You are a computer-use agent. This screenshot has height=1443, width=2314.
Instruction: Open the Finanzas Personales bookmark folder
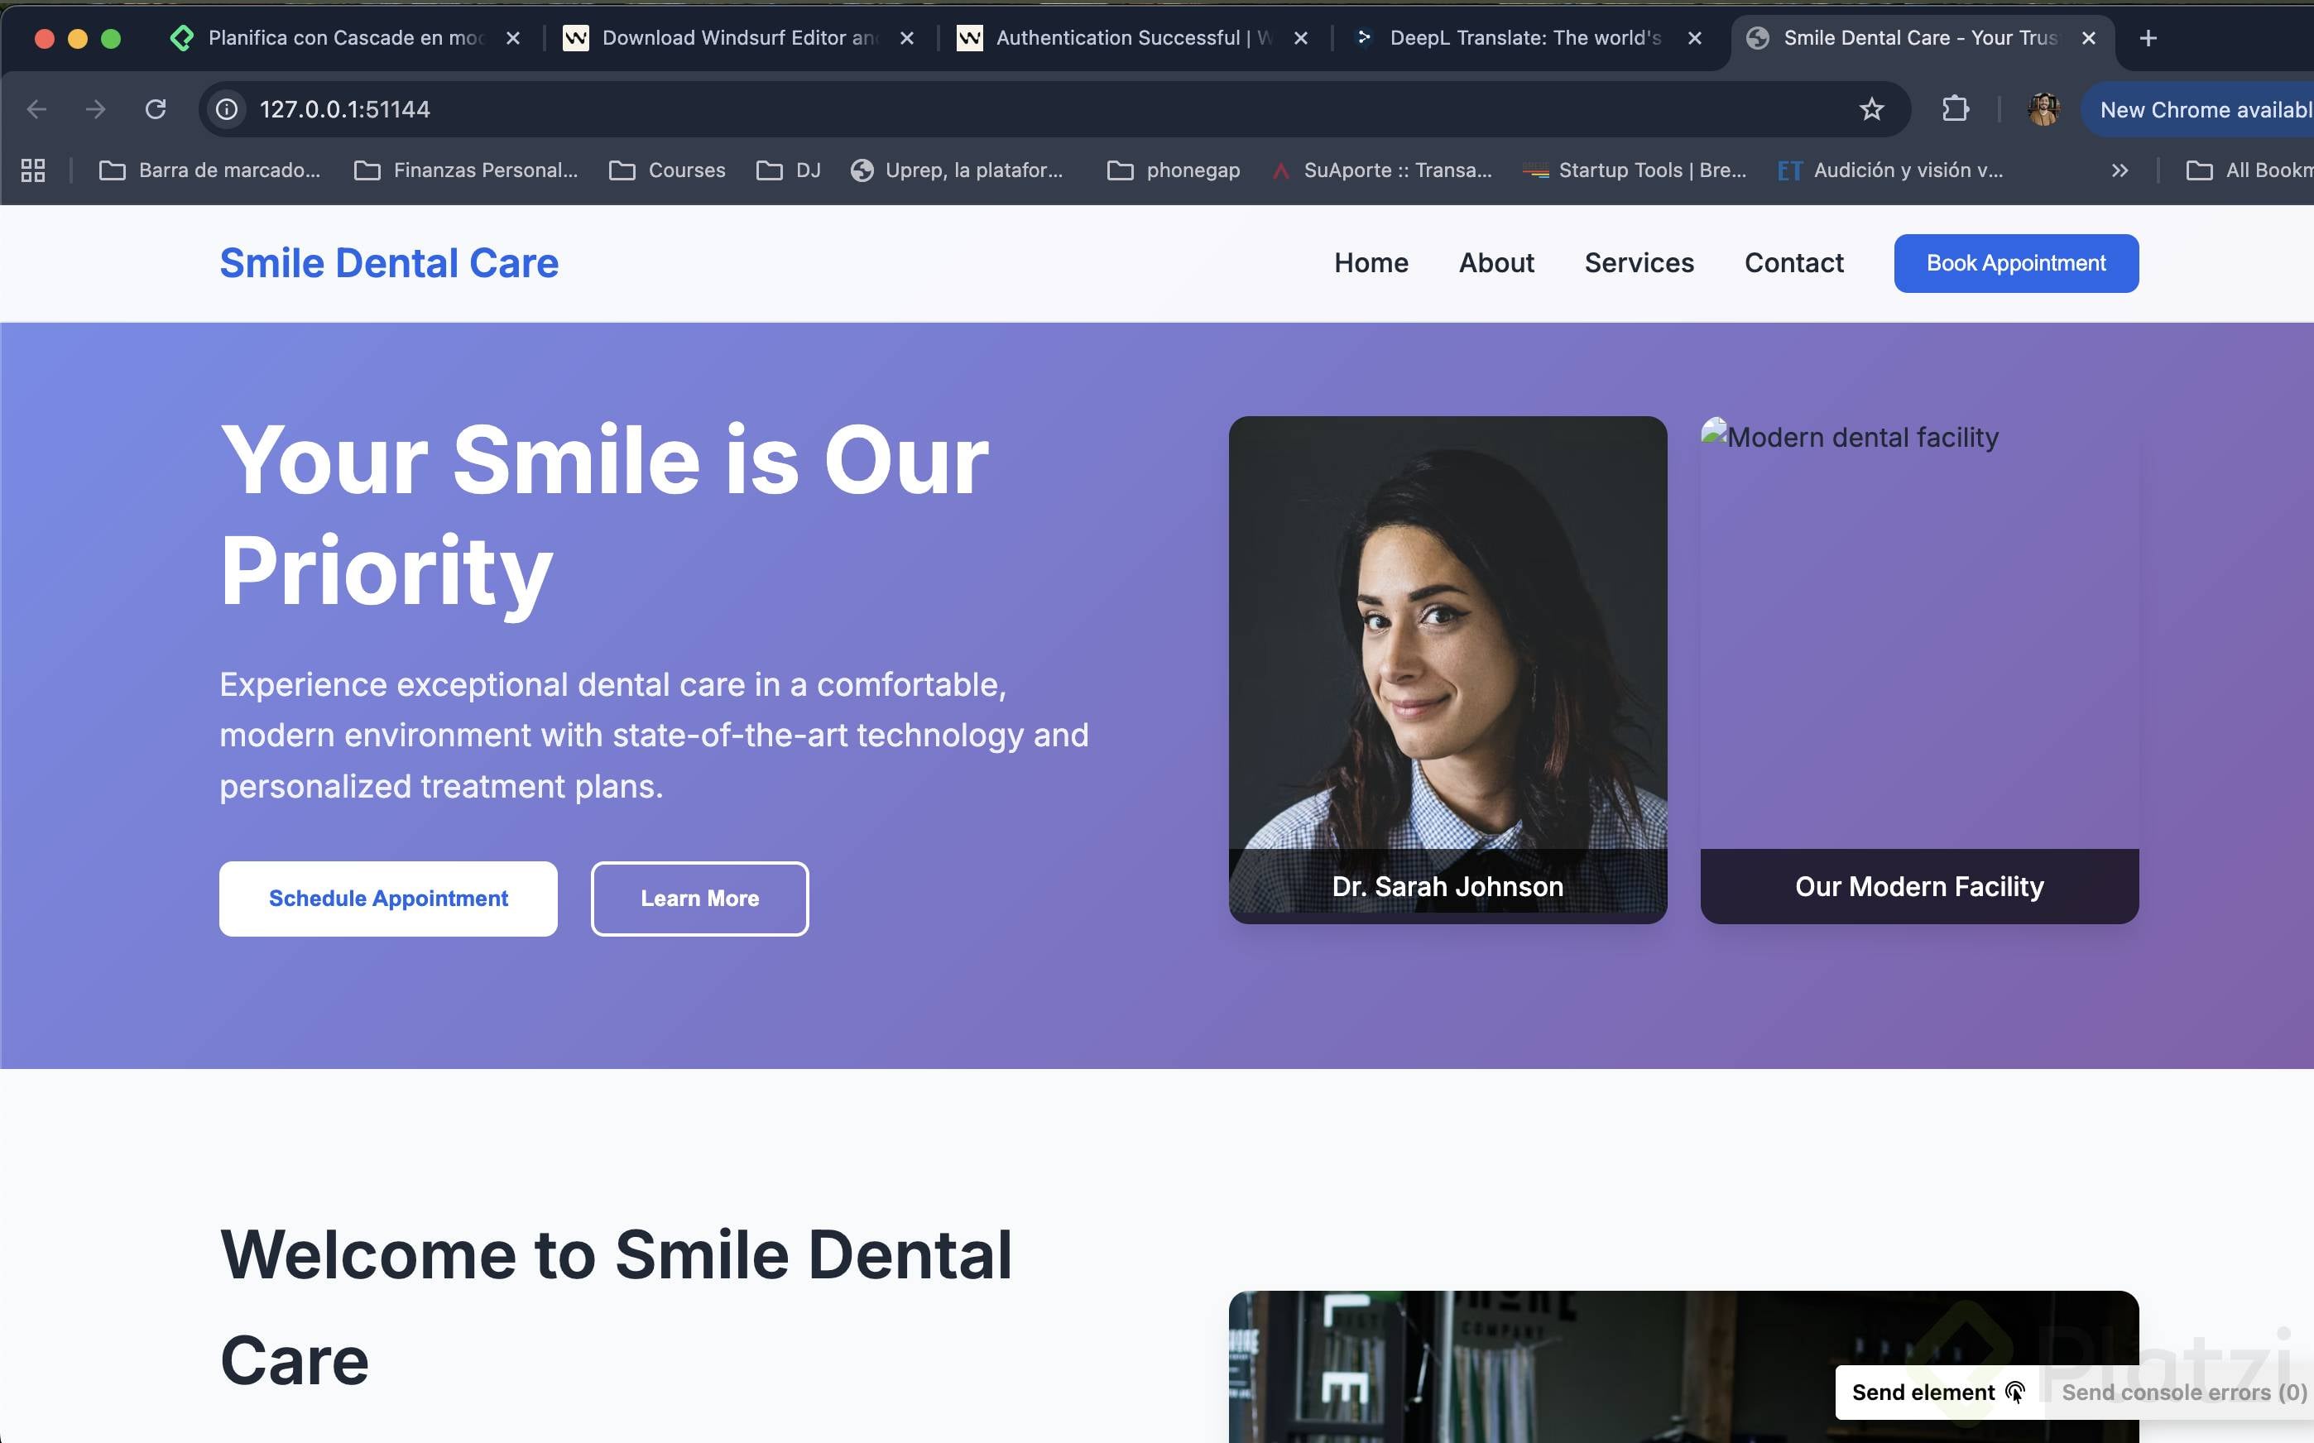click(x=466, y=170)
